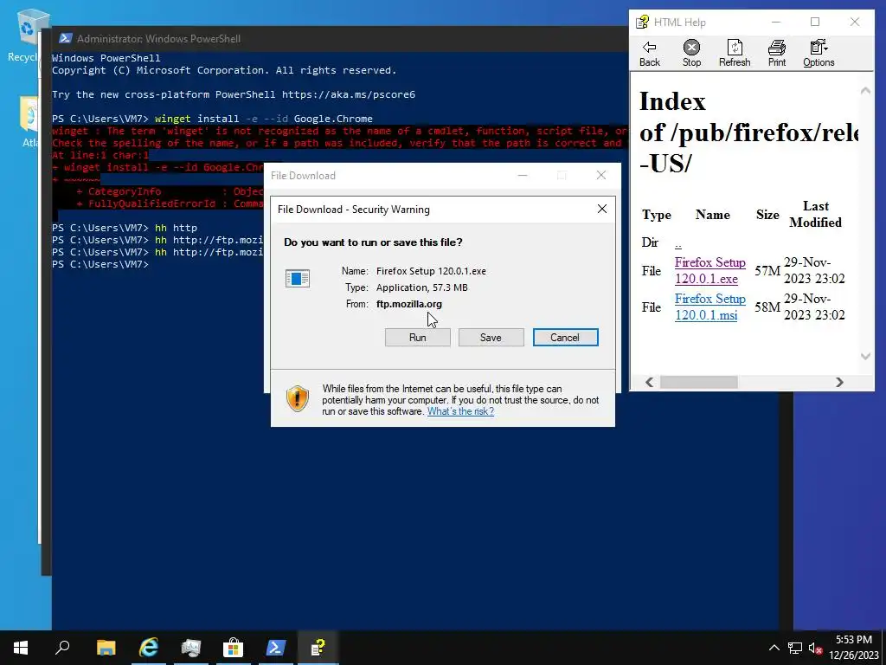This screenshot has height=665, width=886.
Task: Open the 'What's the risk?' link
Action: 460,411
